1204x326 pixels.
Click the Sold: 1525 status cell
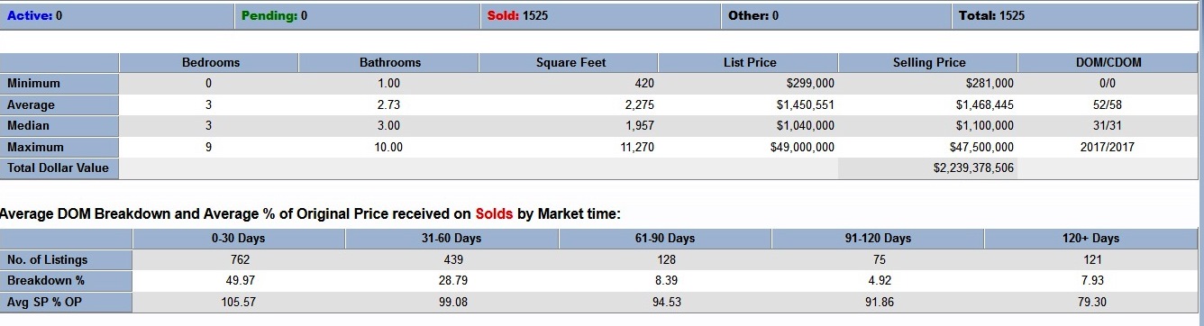pos(601,15)
